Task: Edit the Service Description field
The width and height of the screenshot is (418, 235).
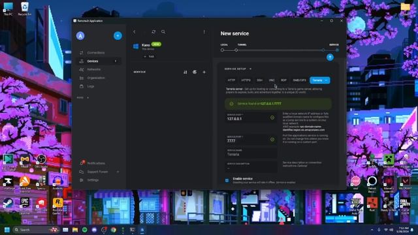Action: (x=251, y=167)
